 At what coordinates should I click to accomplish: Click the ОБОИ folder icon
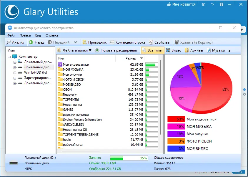60,89
